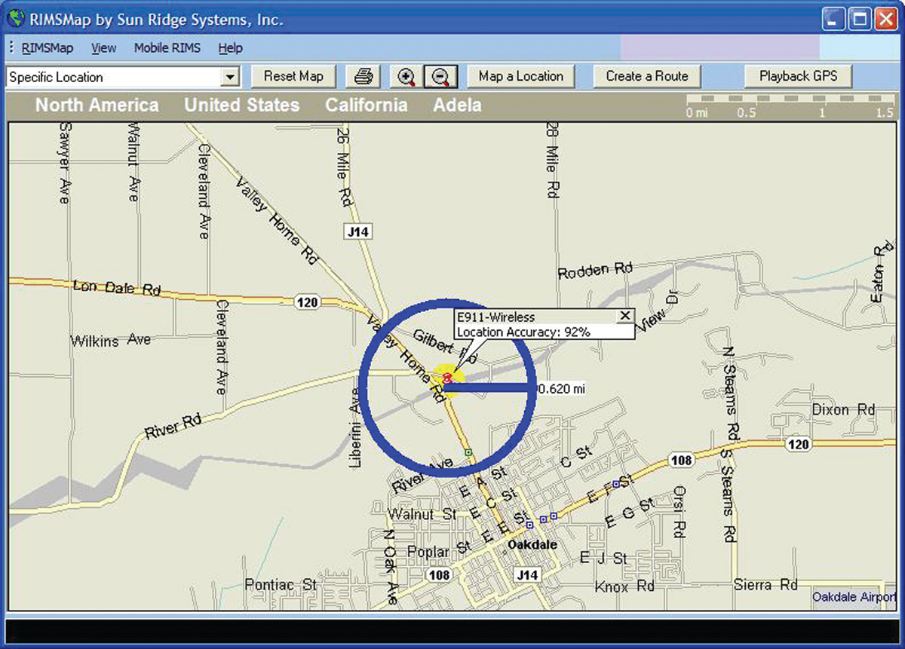Select the zoom out magnifier tool

tap(441, 76)
